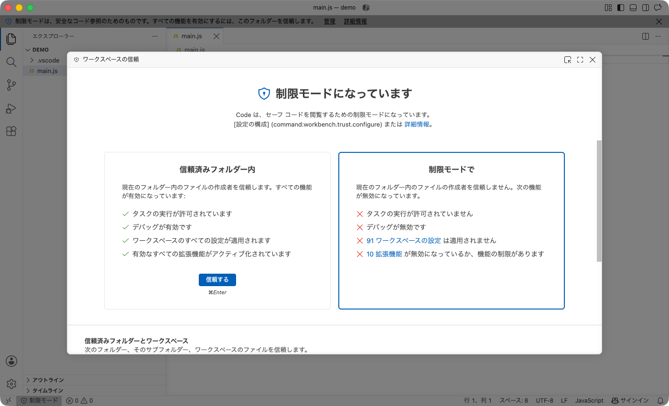Image resolution: width=669 pixels, height=406 pixels.
Task: Click JavaScript language mode indicator
Action: [589, 401]
